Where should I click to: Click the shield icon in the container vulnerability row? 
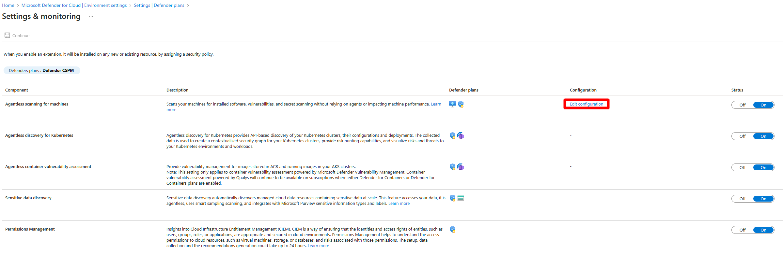click(x=452, y=167)
